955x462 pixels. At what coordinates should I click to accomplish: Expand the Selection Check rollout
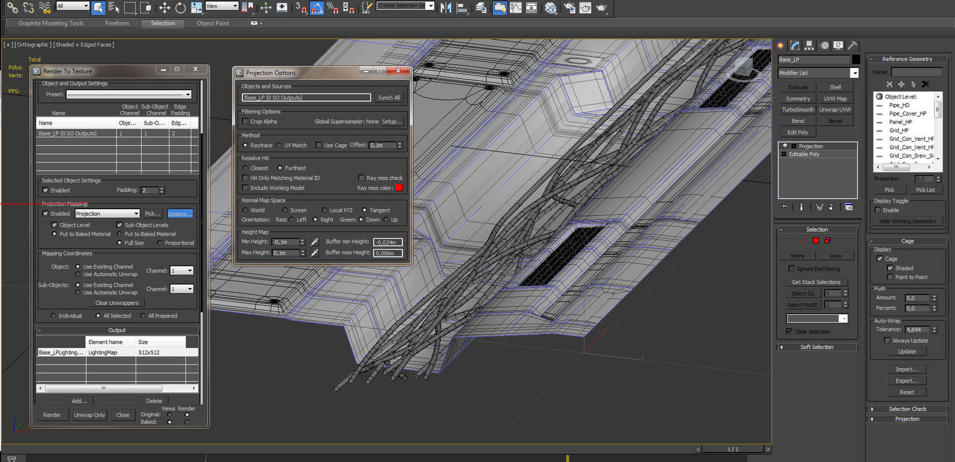coord(907,409)
